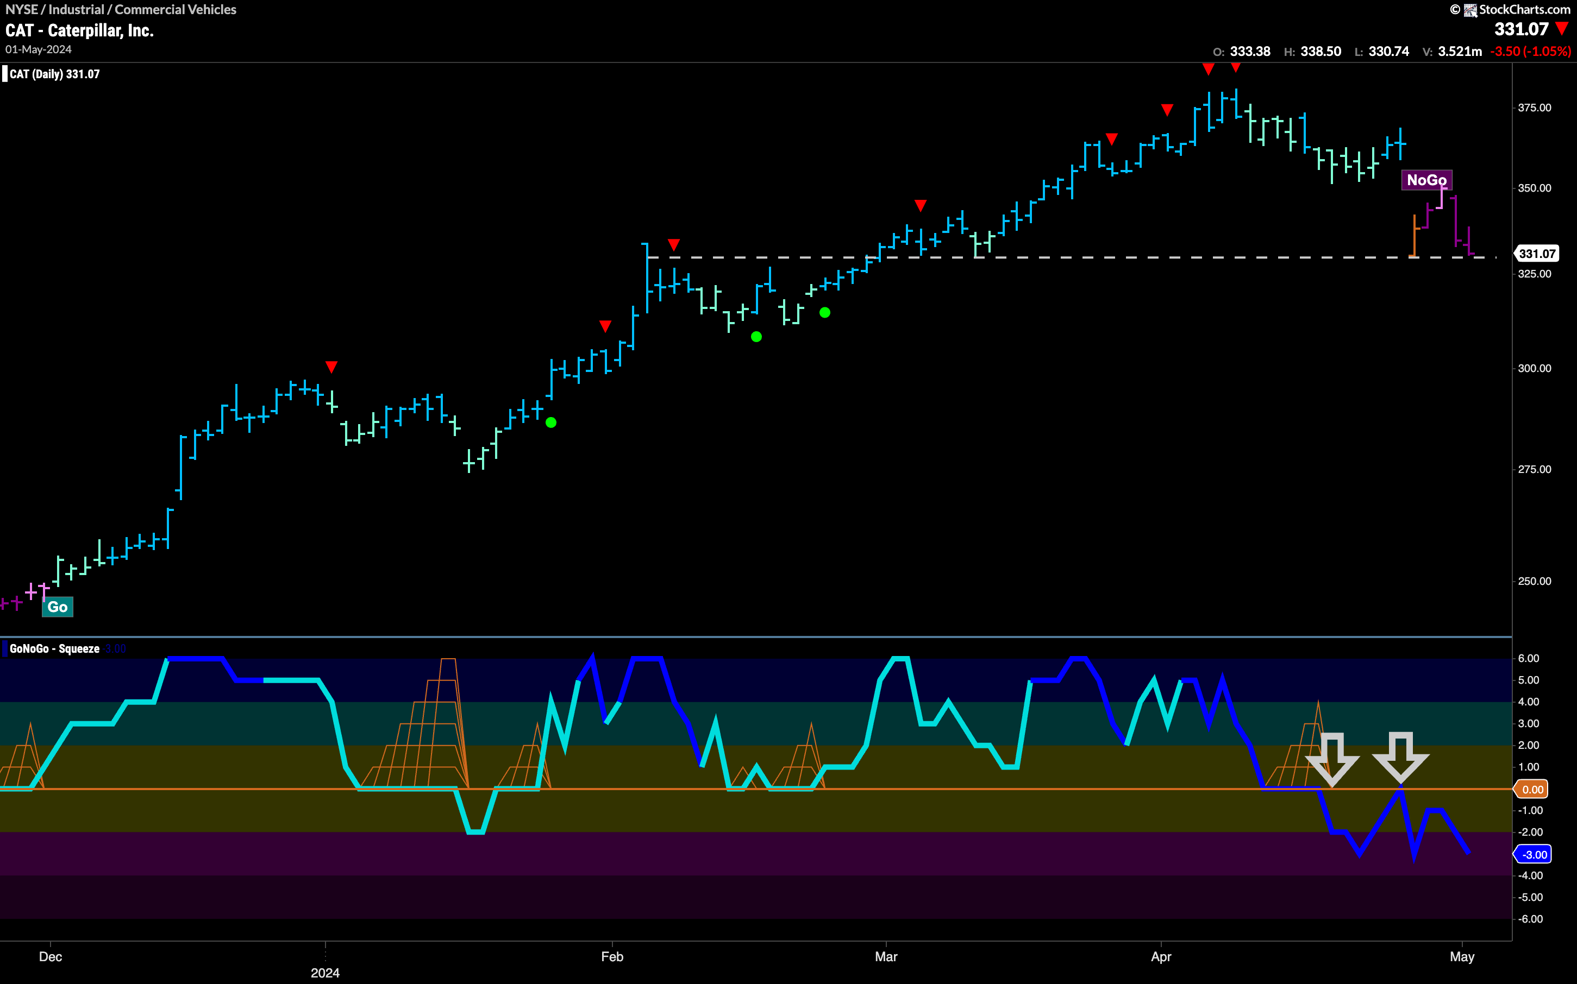This screenshot has height=984, width=1577.
Task: Click the 250.00 price axis label
Action: (1535, 581)
